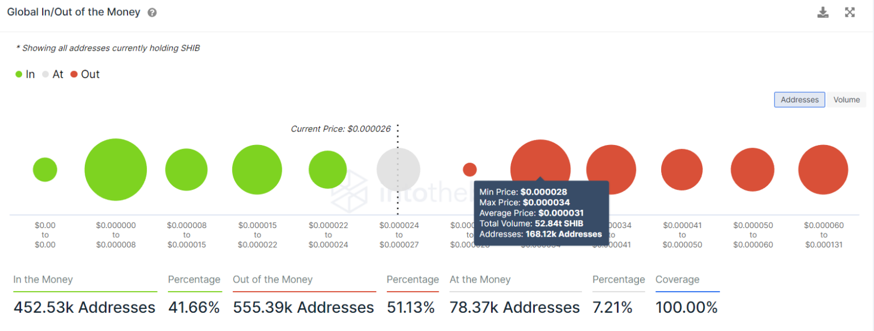Screen dimensions: 874x331
Task: Select red bubble for $0.000050 to $0.000060
Action: pos(752,169)
